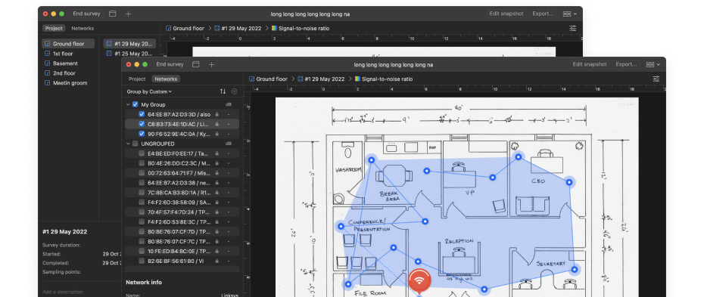Click the plus icon in front window toolbar
Viewport: 704px width, 297px height.
click(x=211, y=64)
